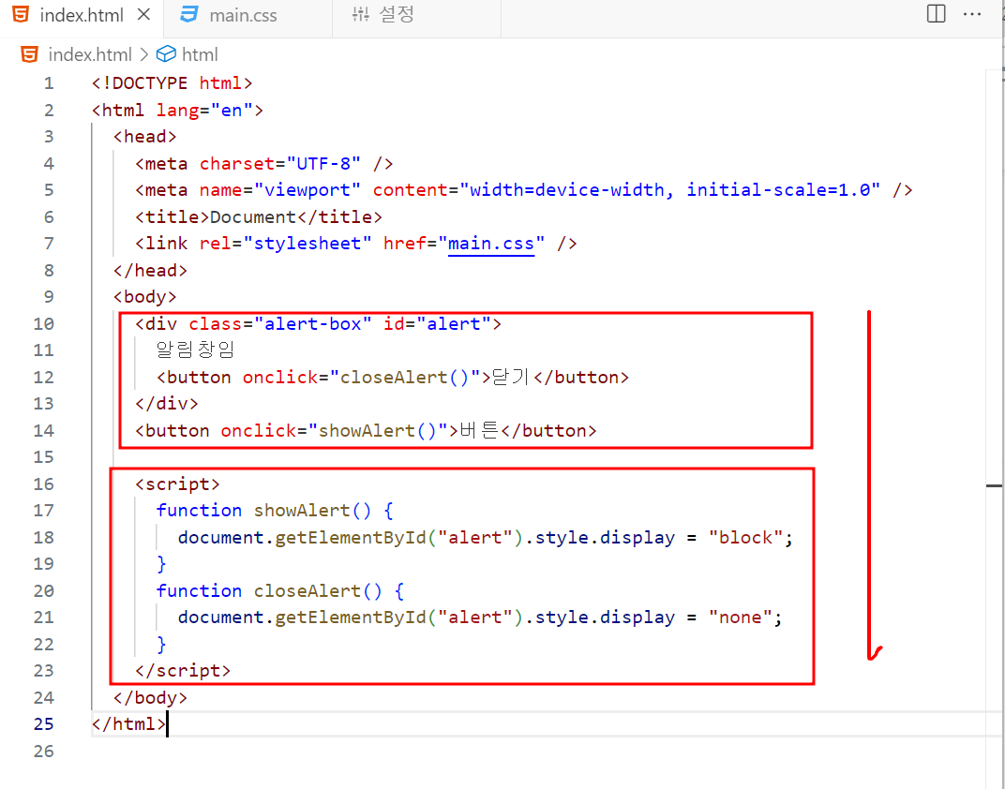The image size is (1005, 789).
Task: Open the More Actions ellipsis menu
Action: point(971,14)
